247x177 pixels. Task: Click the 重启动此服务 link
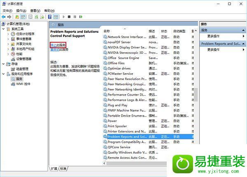click(x=59, y=50)
